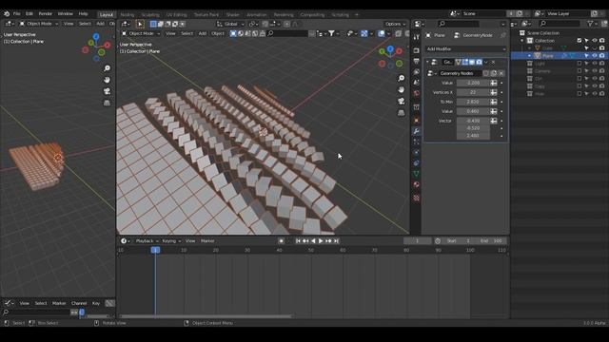Open the Edit menu
The height and width of the screenshot is (342, 609).
29,13
